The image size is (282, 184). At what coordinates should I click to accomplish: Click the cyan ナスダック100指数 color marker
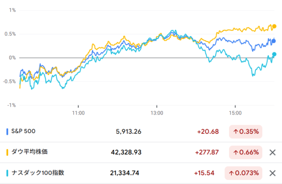7,173
